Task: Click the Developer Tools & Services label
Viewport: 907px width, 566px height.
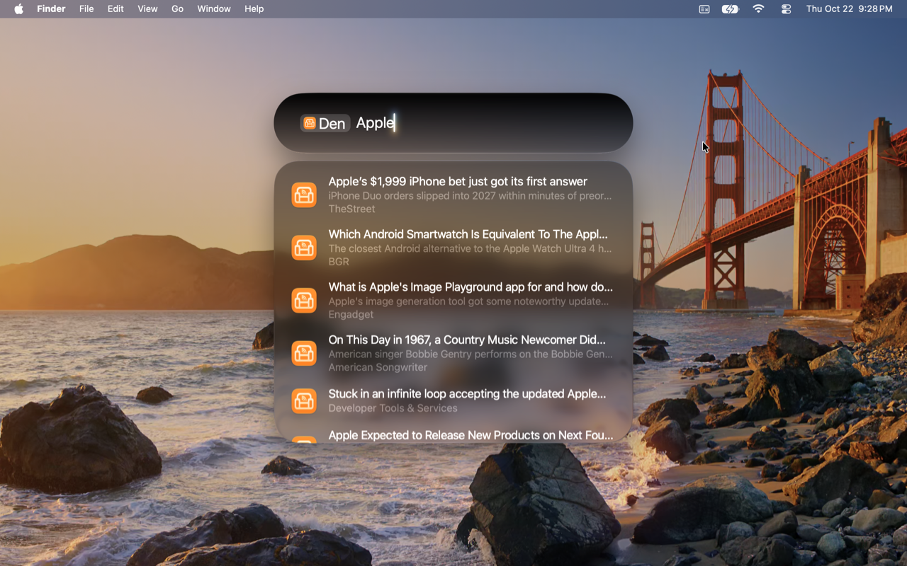Action: 393,408
